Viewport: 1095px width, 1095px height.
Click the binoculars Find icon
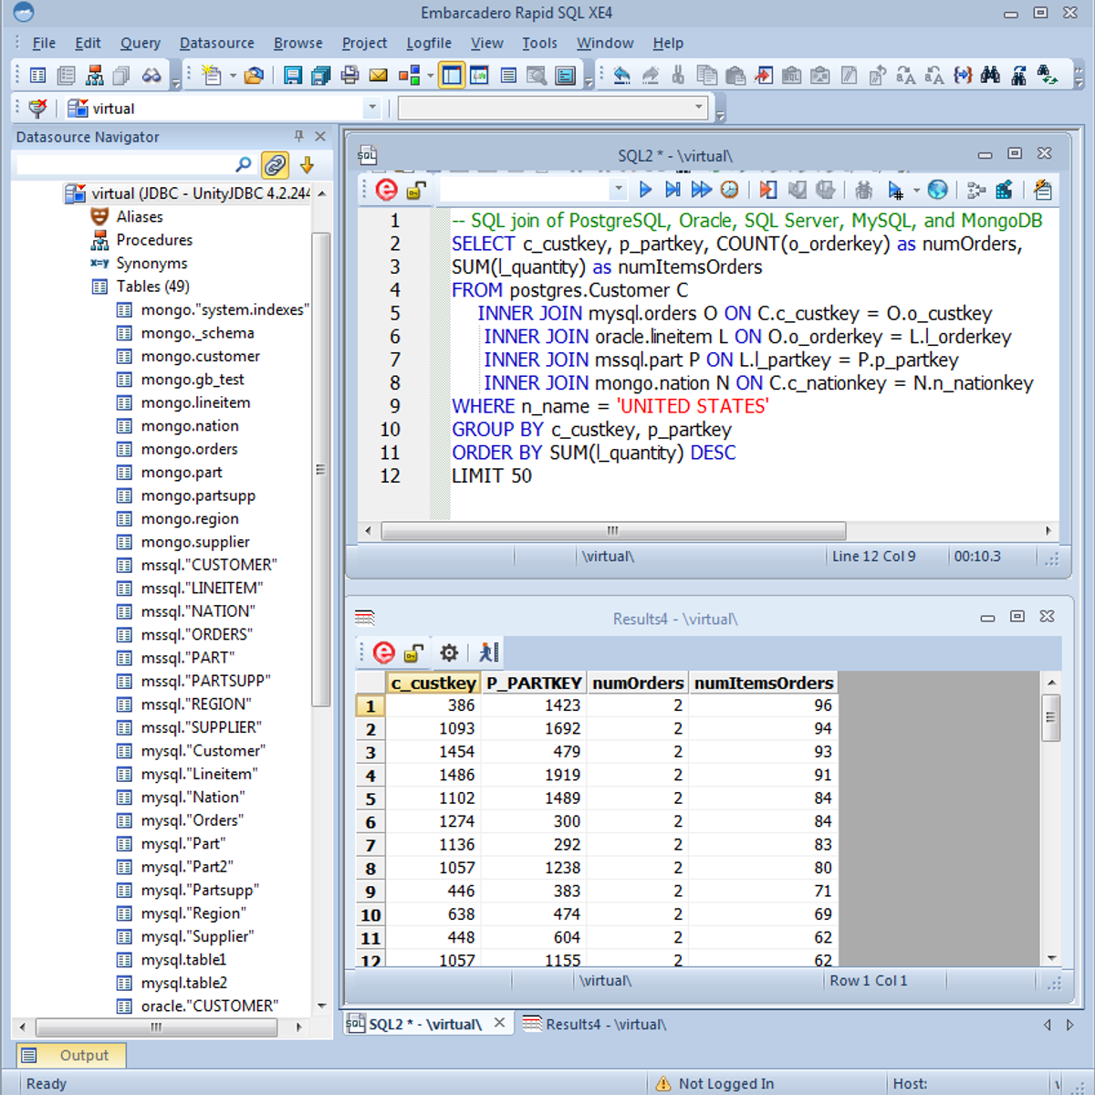point(990,75)
